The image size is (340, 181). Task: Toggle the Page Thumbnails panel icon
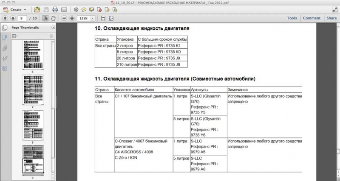[x=5, y=28]
